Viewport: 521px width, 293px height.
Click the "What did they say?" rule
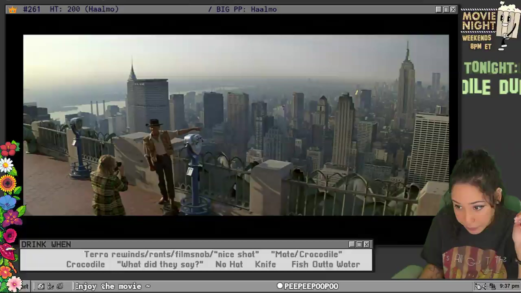[x=160, y=264]
